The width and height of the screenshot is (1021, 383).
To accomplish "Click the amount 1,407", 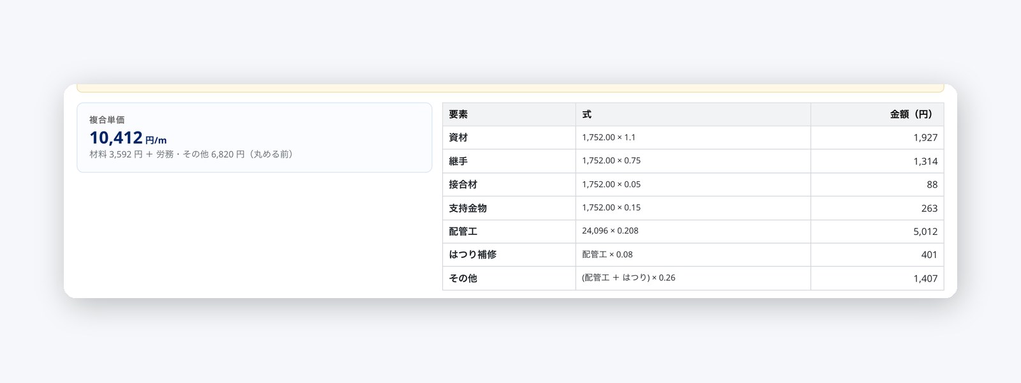I will (x=925, y=278).
